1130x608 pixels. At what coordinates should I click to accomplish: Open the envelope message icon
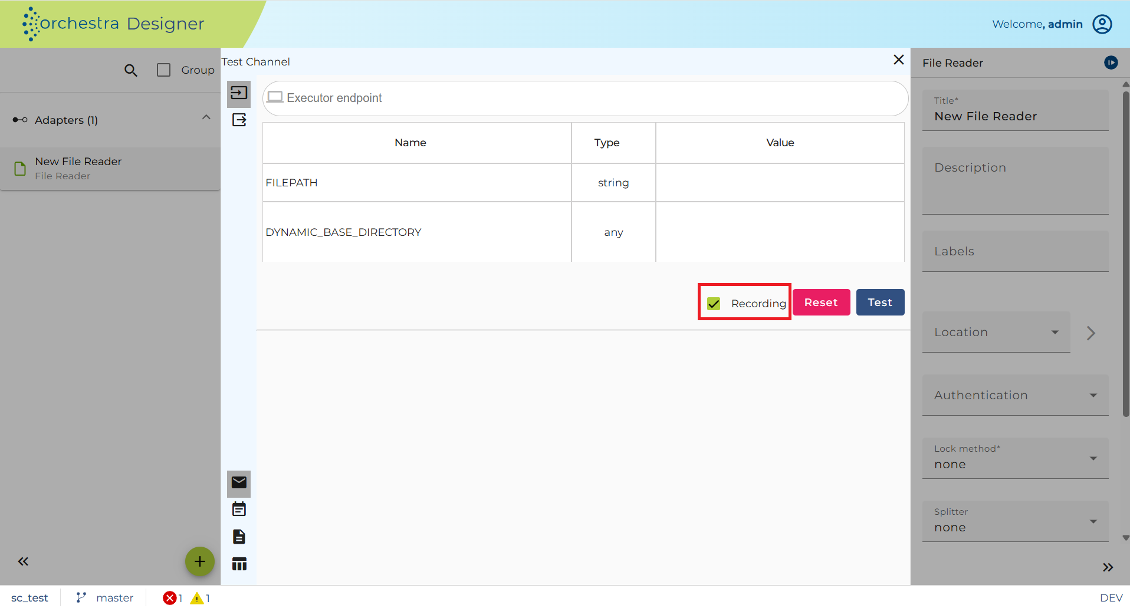coord(239,483)
